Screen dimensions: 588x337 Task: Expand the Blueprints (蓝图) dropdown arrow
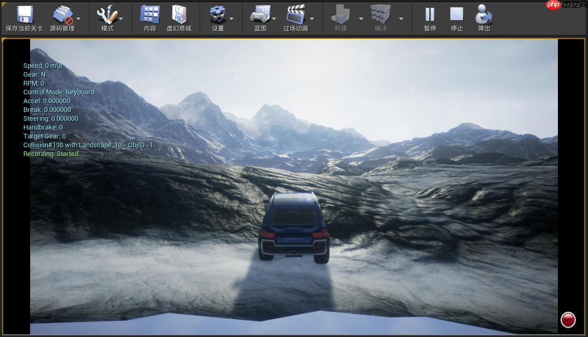pyautogui.click(x=274, y=19)
